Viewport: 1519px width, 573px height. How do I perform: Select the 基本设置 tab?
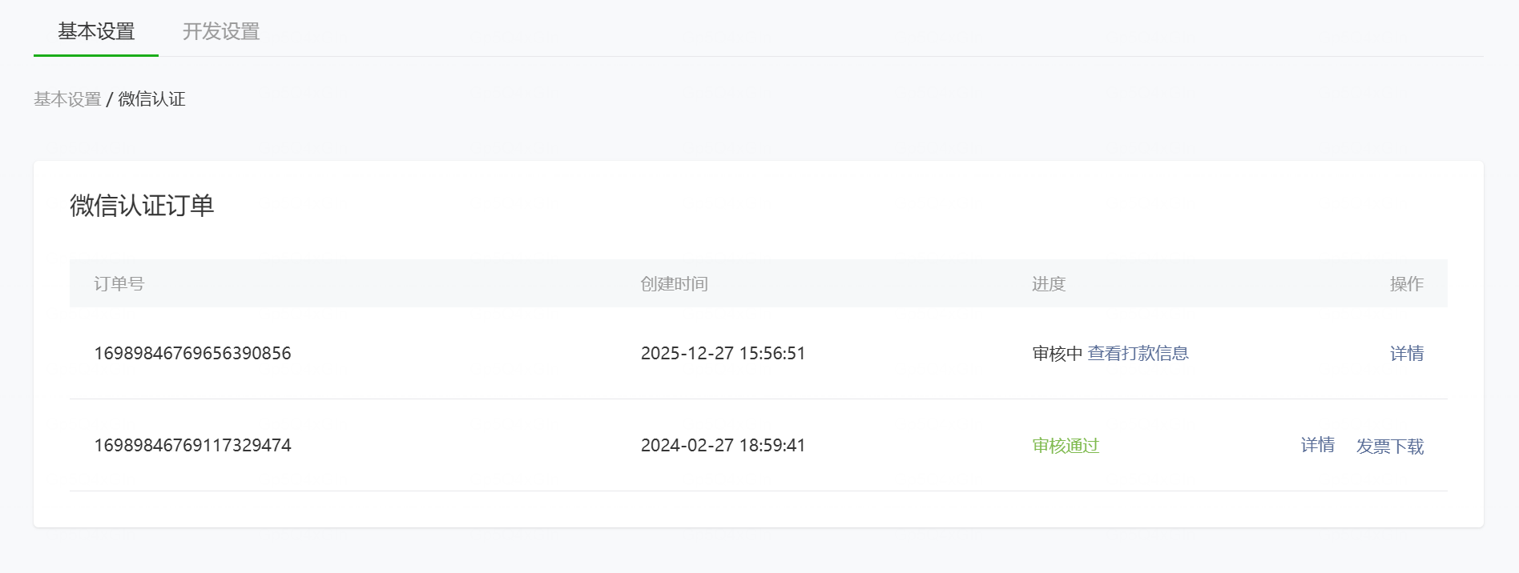(x=96, y=31)
